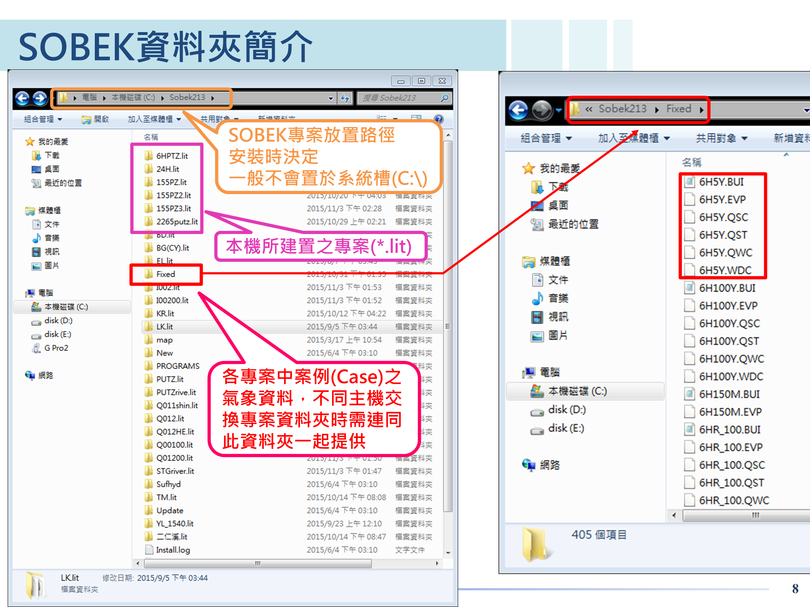
Task: Select the 6H5Y.QWC file
Action: coord(719,253)
